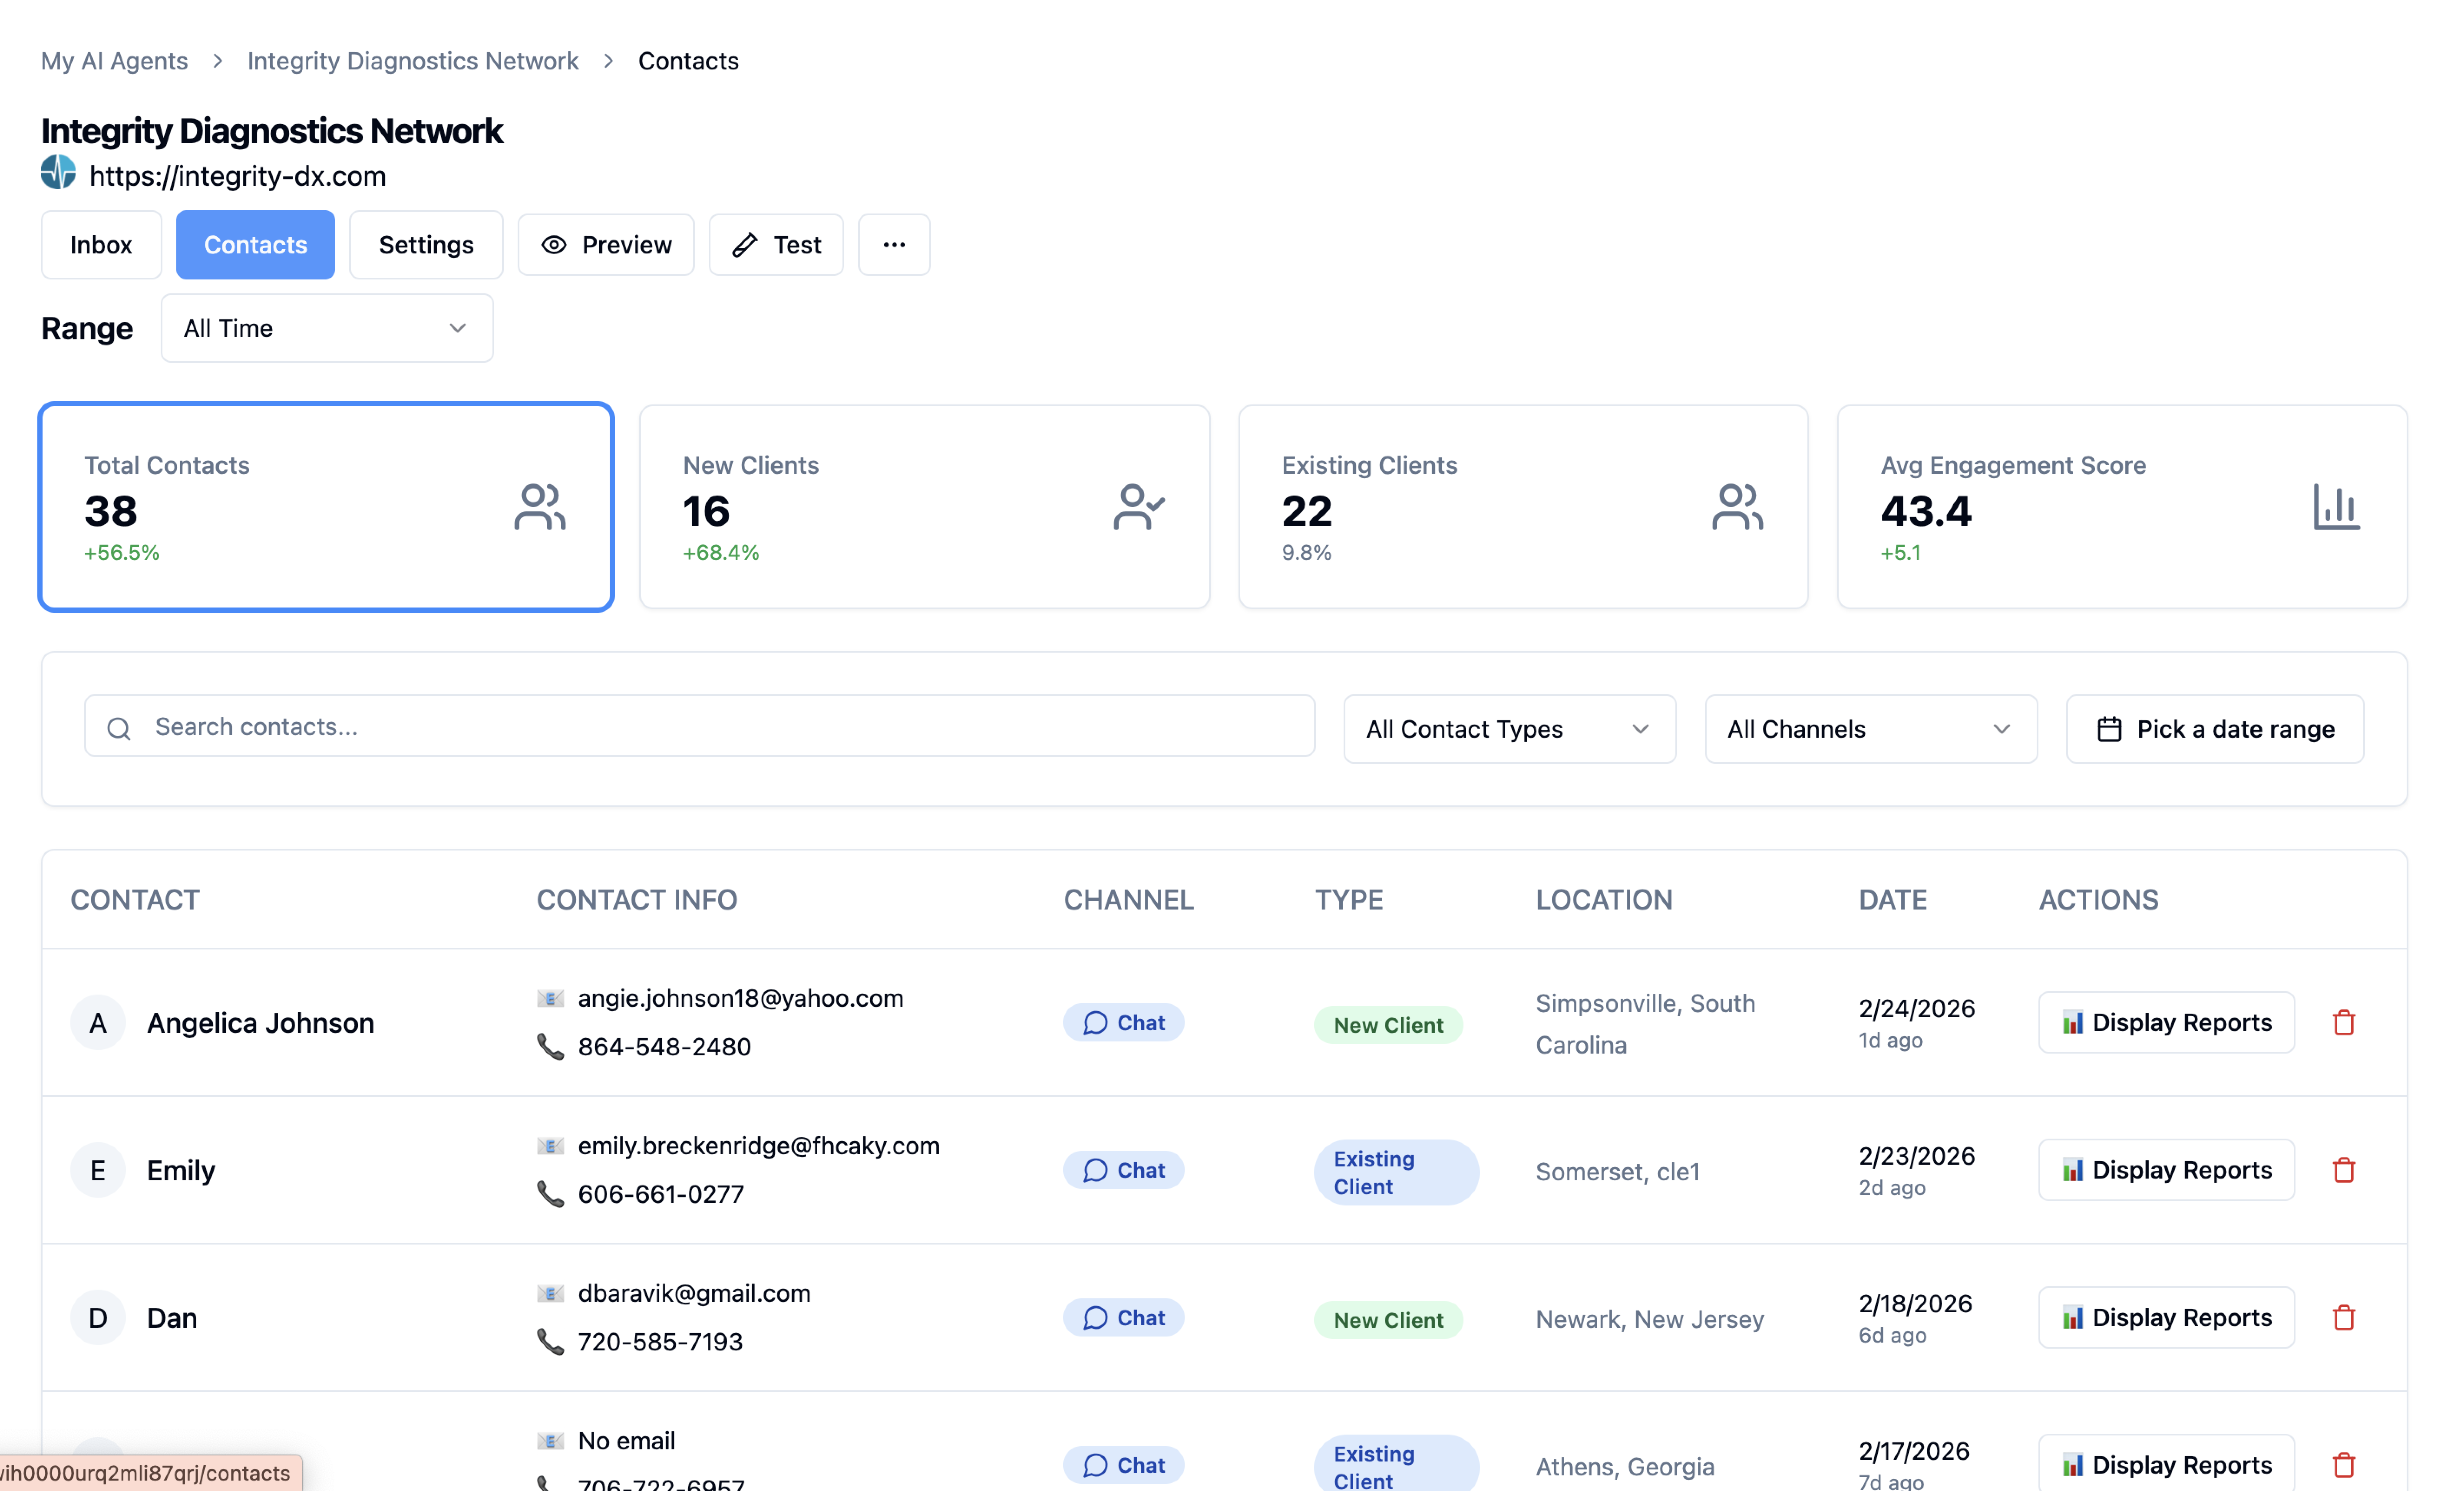The height and width of the screenshot is (1491, 2464).
Task: Select the Total Contacts stat card
Action: coord(326,507)
